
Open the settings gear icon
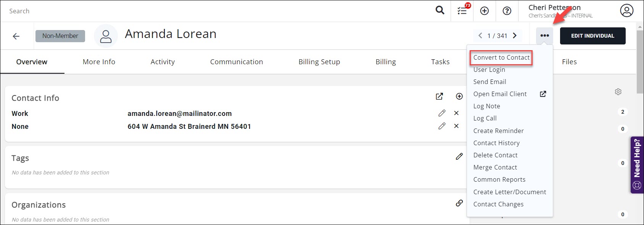(618, 92)
